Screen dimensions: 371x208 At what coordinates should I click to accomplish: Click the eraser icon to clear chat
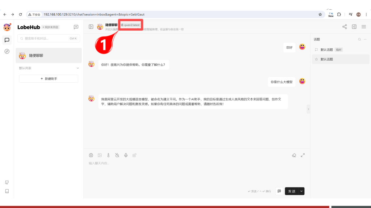[294, 155]
